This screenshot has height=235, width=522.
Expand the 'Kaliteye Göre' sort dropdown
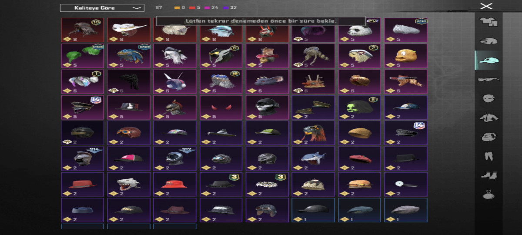pyautogui.click(x=102, y=8)
